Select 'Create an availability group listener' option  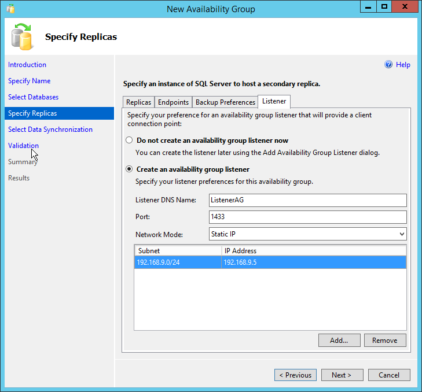pos(129,169)
